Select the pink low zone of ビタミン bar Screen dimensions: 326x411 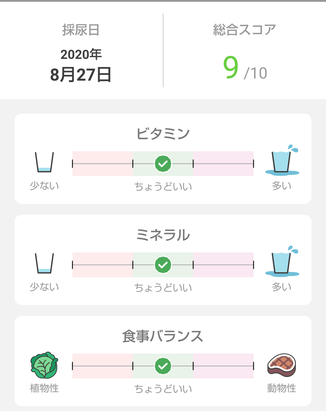(103, 164)
